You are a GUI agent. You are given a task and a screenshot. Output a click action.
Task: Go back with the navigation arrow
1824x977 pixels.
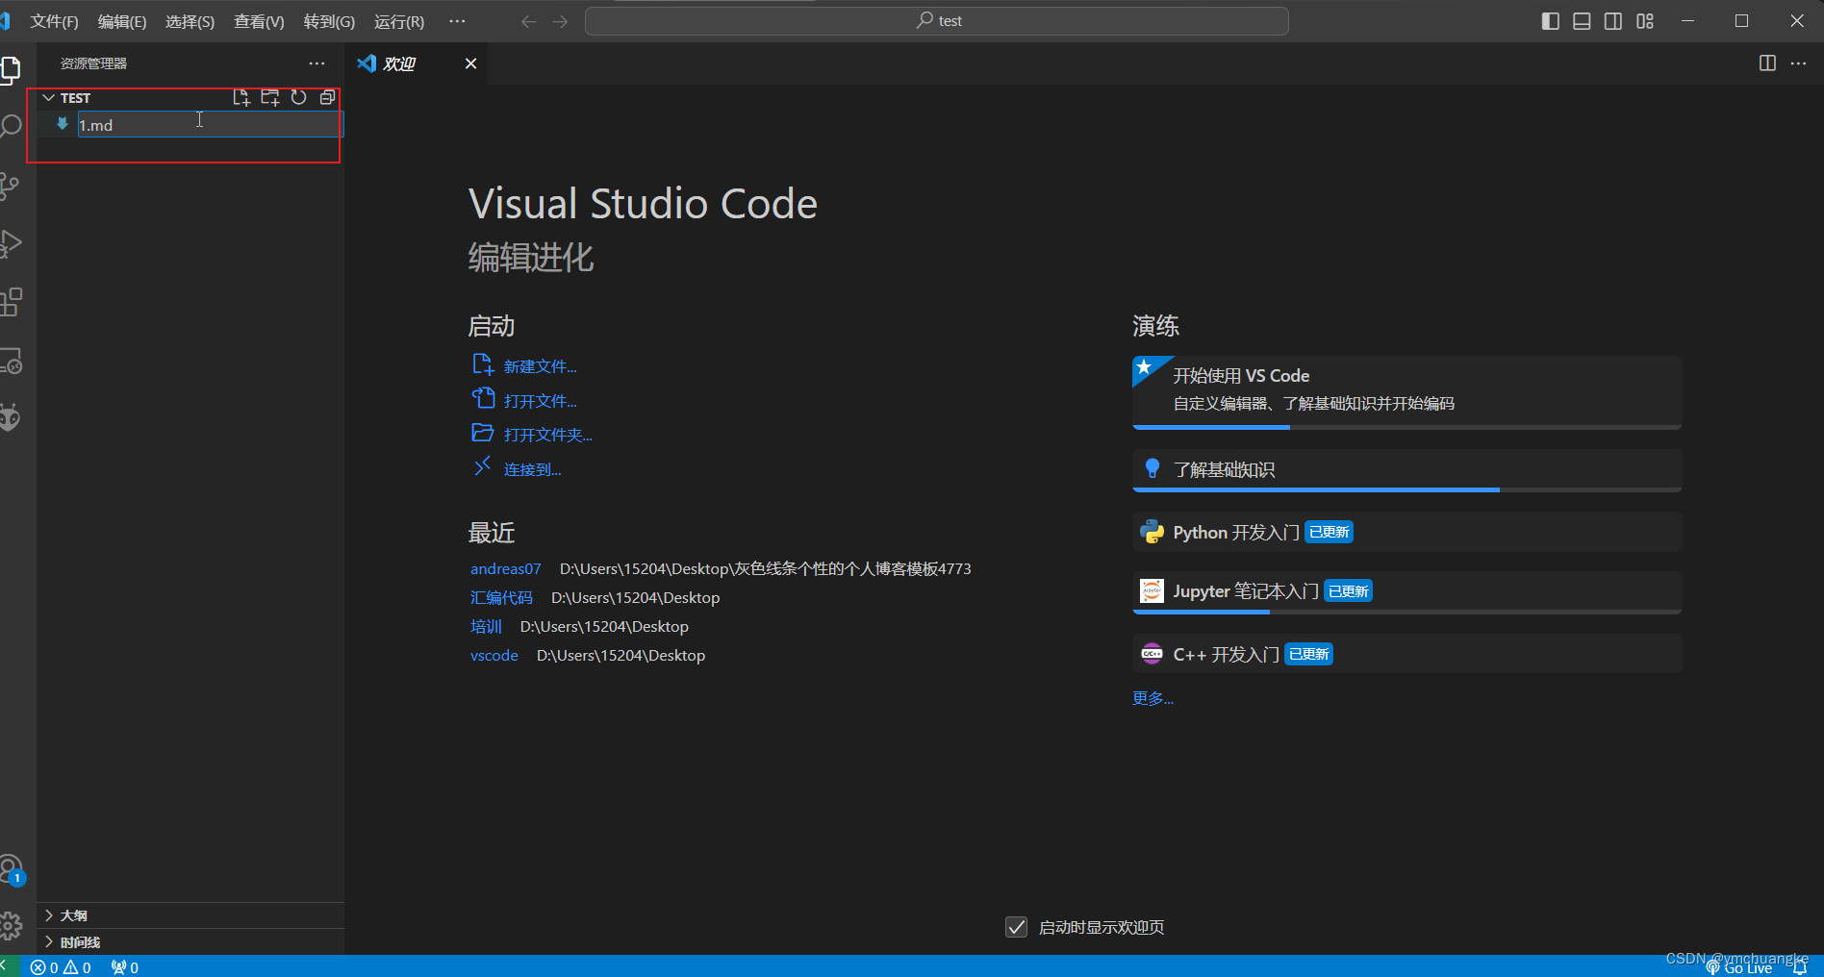528,21
